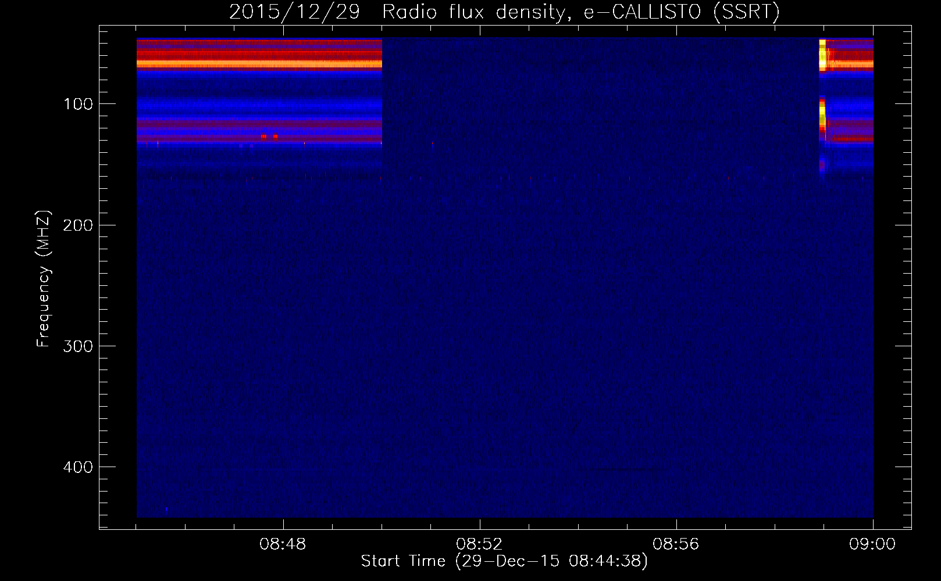The image size is (941, 581).
Task: Click the 200 MHz frequency tick label
Action: pyautogui.click(x=78, y=225)
